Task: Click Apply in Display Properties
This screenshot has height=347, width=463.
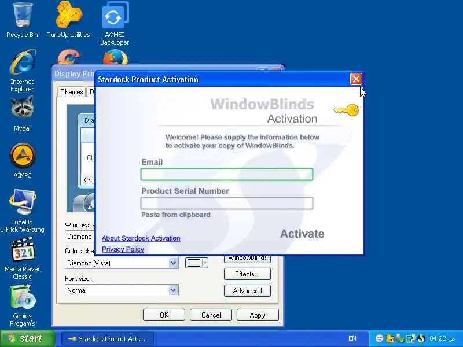Action: coord(258,315)
